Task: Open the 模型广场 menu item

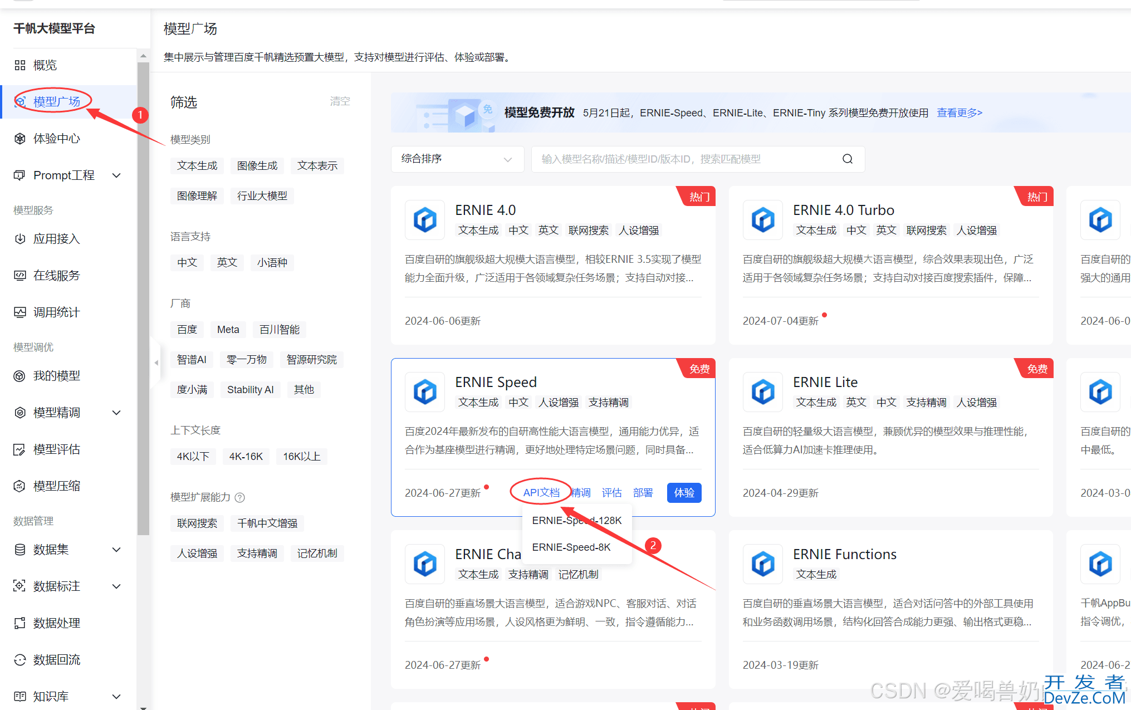Action: click(x=68, y=102)
